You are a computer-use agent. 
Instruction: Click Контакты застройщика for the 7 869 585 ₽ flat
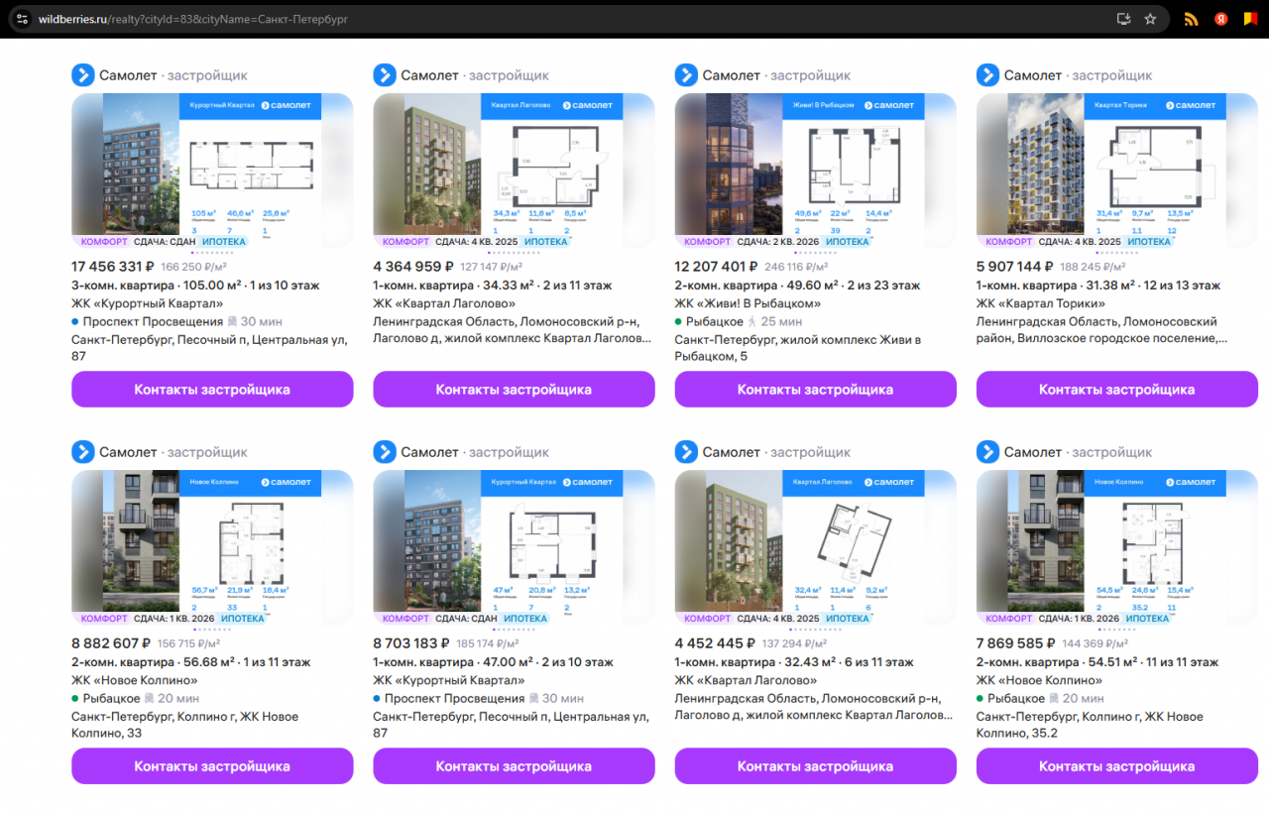click(x=1117, y=766)
